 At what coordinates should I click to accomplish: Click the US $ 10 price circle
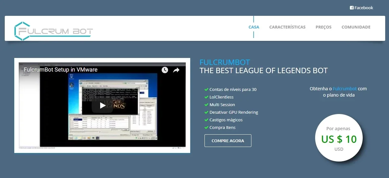coord(339,138)
